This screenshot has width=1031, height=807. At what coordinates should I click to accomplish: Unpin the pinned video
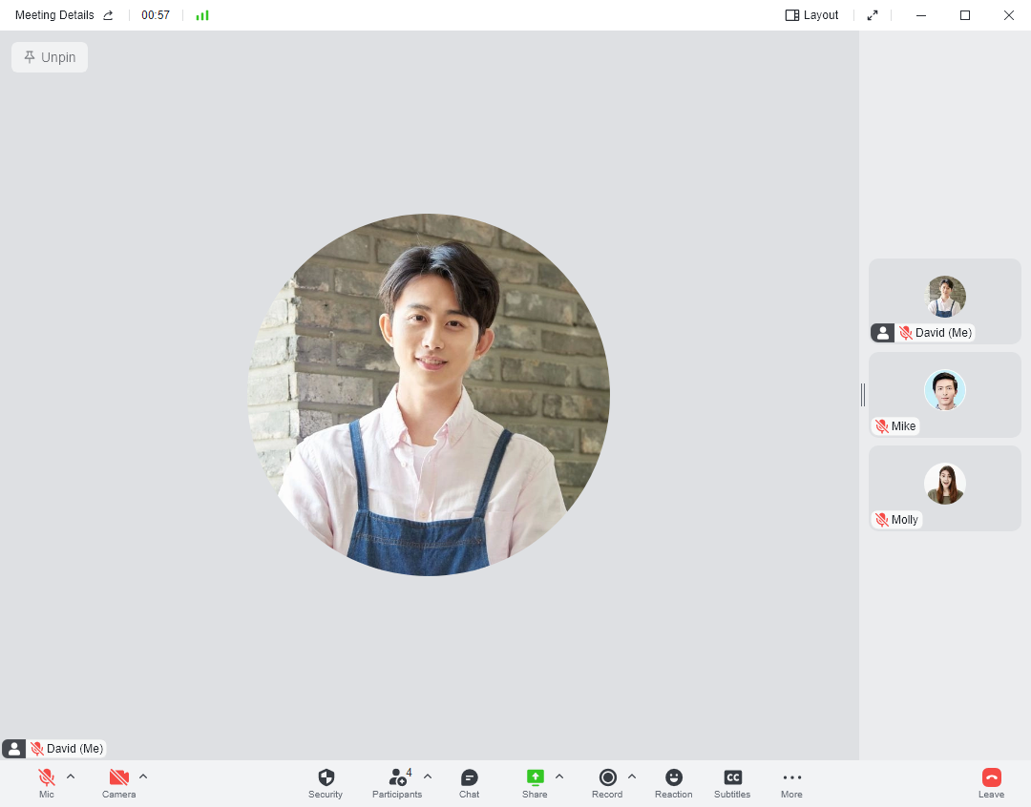[x=50, y=57]
